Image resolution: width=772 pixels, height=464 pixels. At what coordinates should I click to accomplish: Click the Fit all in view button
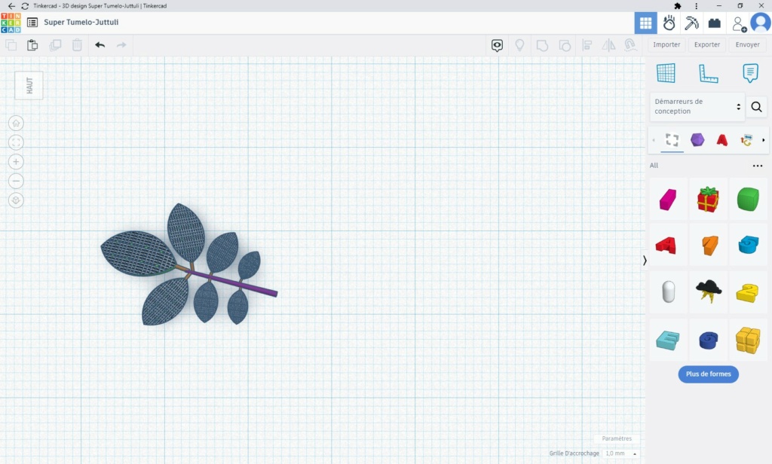click(x=16, y=142)
